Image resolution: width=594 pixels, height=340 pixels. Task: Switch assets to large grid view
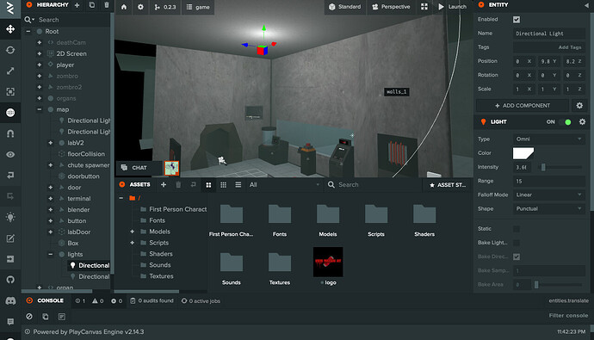[x=208, y=185]
